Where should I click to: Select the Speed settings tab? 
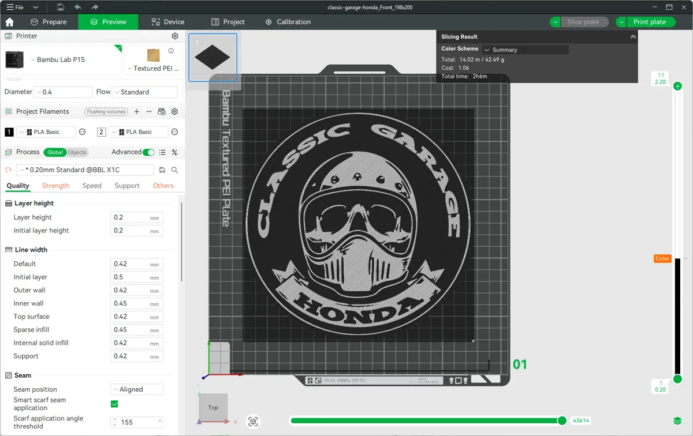coord(92,186)
